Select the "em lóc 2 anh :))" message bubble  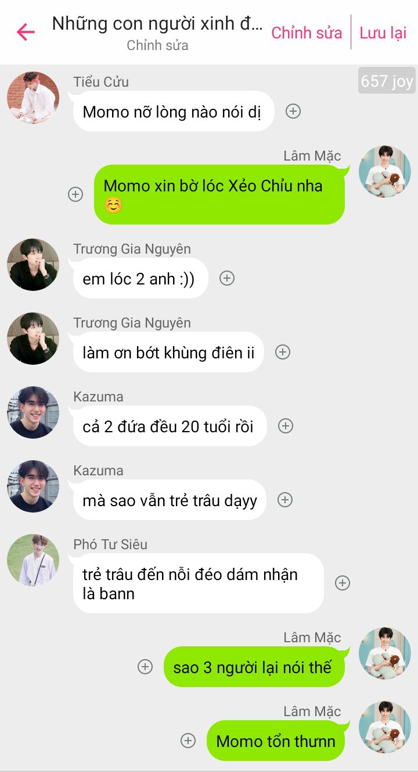pos(140,278)
